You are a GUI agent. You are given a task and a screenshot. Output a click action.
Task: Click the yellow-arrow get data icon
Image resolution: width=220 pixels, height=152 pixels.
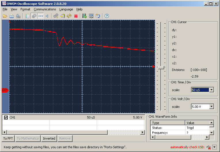pyautogui.click(x=62, y=16)
